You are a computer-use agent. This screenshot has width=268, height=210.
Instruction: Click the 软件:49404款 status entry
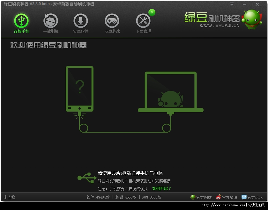pyautogui.click(x=98, y=197)
